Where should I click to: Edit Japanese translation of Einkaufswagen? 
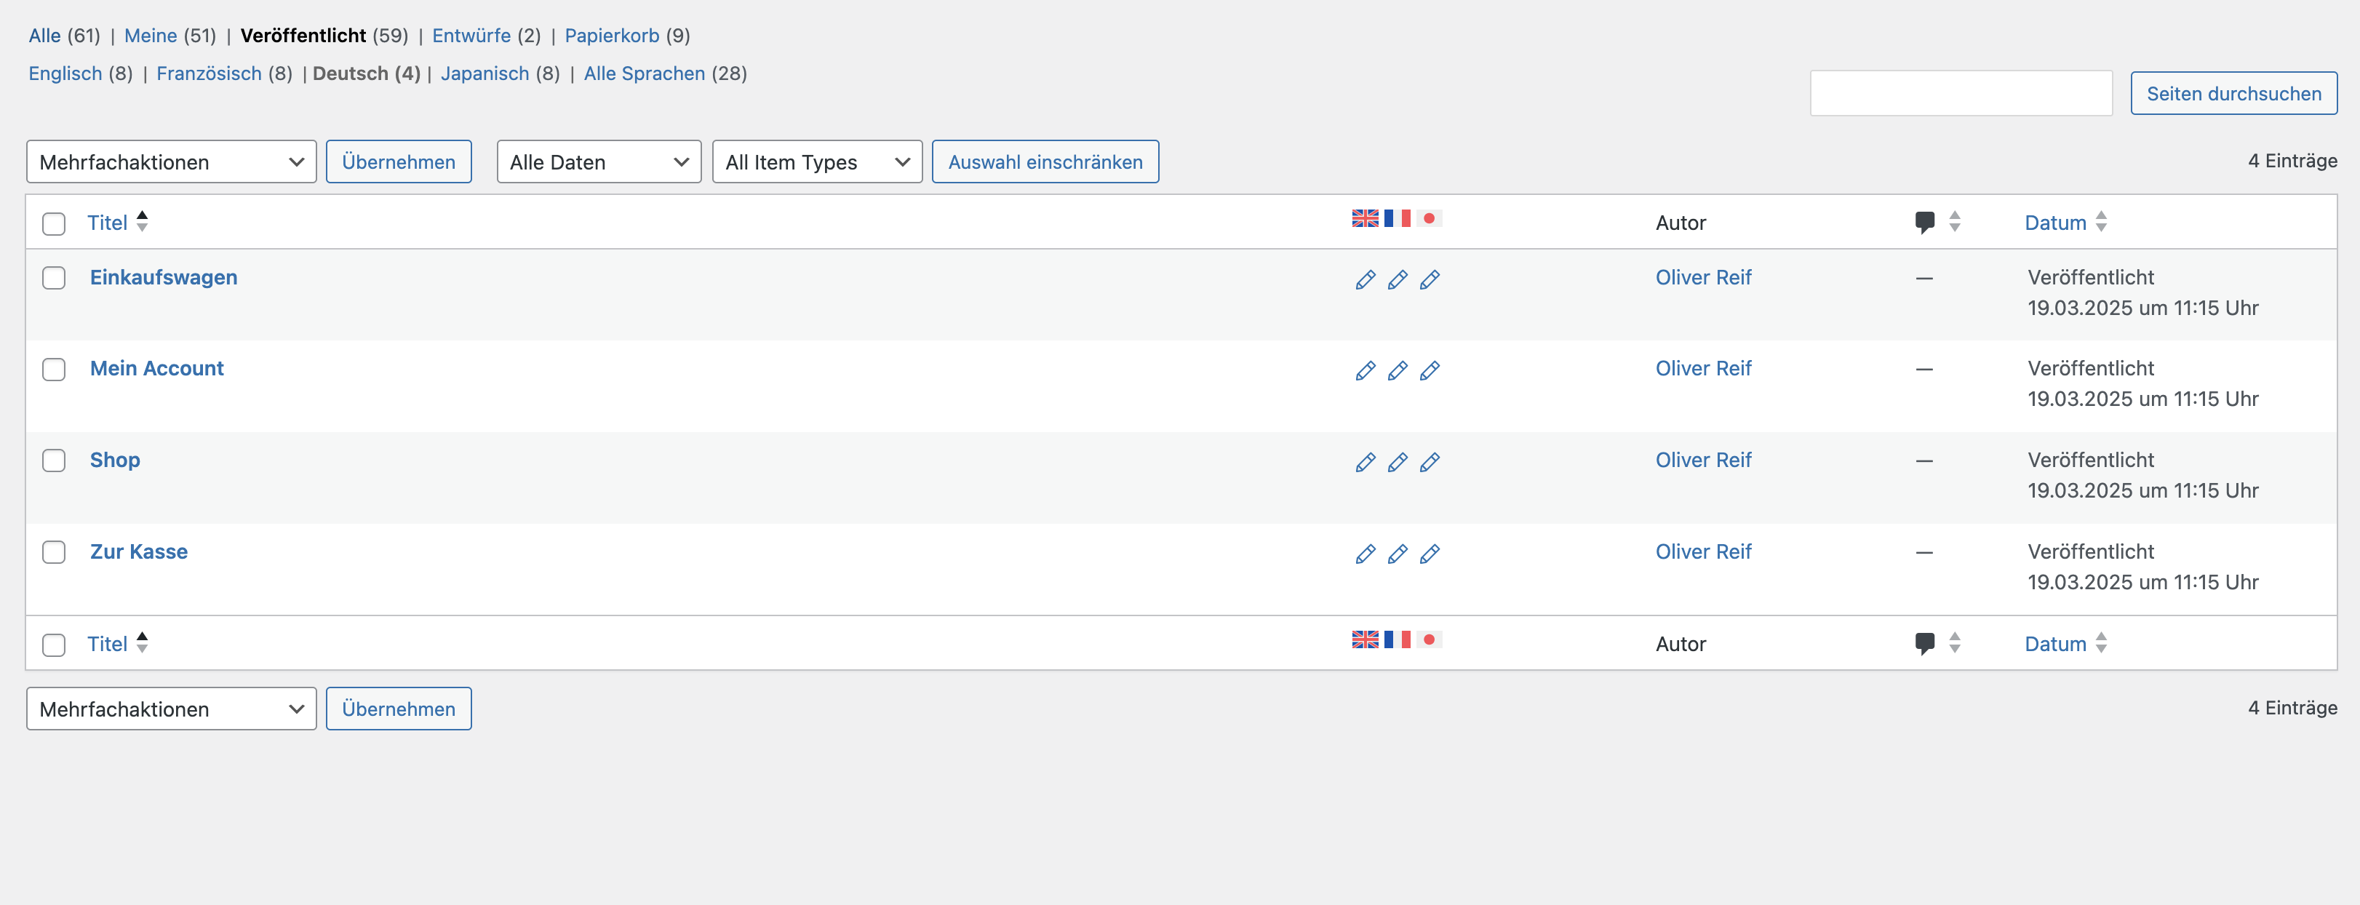(x=1430, y=279)
